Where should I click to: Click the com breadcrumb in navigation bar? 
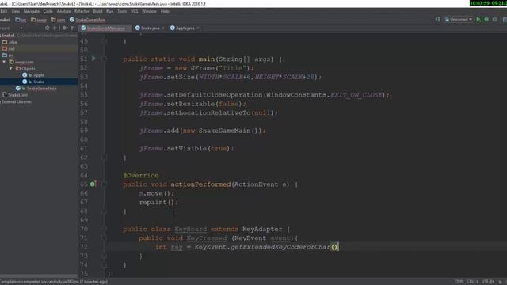click(x=58, y=20)
